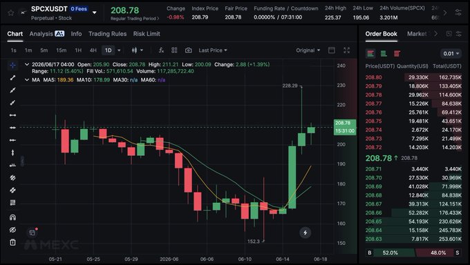Viewport: 470px width, 265px height.
Task: Select the straight line drawing tool
Action: [x=12, y=90]
